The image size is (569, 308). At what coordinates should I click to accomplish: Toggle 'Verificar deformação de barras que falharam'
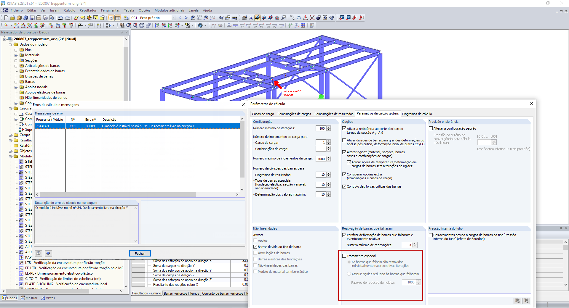point(344,235)
